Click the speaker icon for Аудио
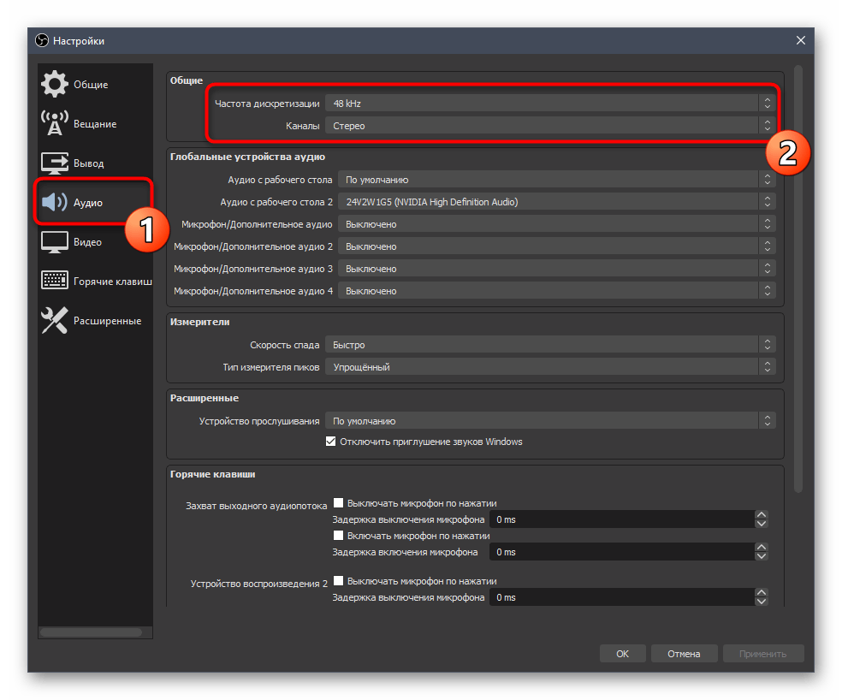This screenshot has height=700, width=842. coord(55,203)
